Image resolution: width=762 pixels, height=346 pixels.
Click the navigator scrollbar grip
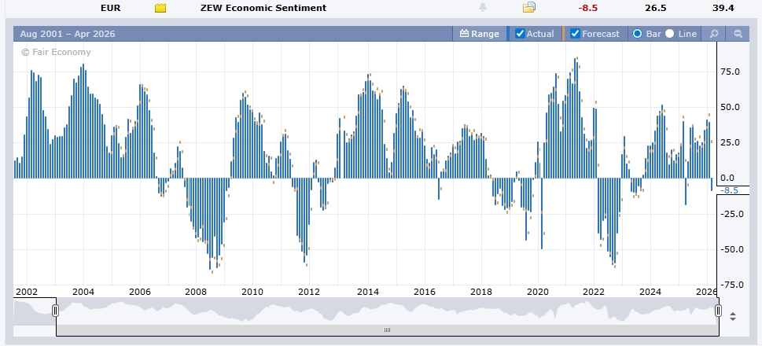pyautogui.click(x=386, y=330)
